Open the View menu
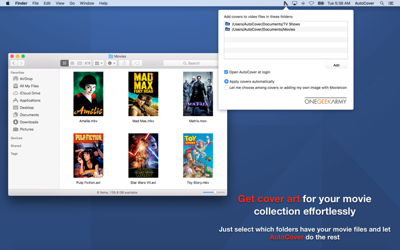 click(60, 3)
